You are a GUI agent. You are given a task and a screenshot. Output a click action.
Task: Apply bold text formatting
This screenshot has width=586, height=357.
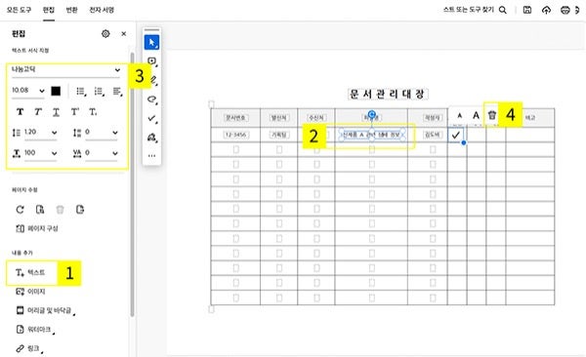[x=21, y=111]
